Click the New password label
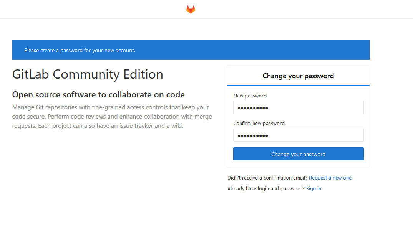This screenshot has width=413, height=234. pyautogui.click(x=250, y=96)
